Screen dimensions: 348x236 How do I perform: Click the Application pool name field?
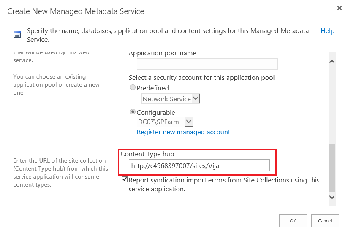pos(207,64)
